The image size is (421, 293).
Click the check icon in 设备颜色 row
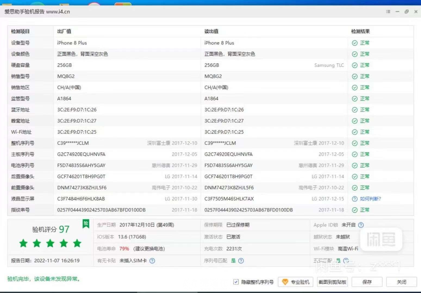(355, 54)
